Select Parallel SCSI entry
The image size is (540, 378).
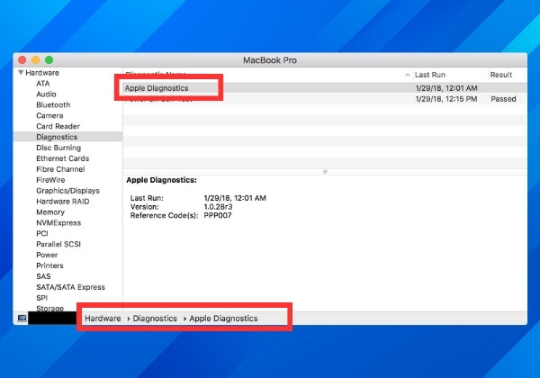click(x=58, y=244)
